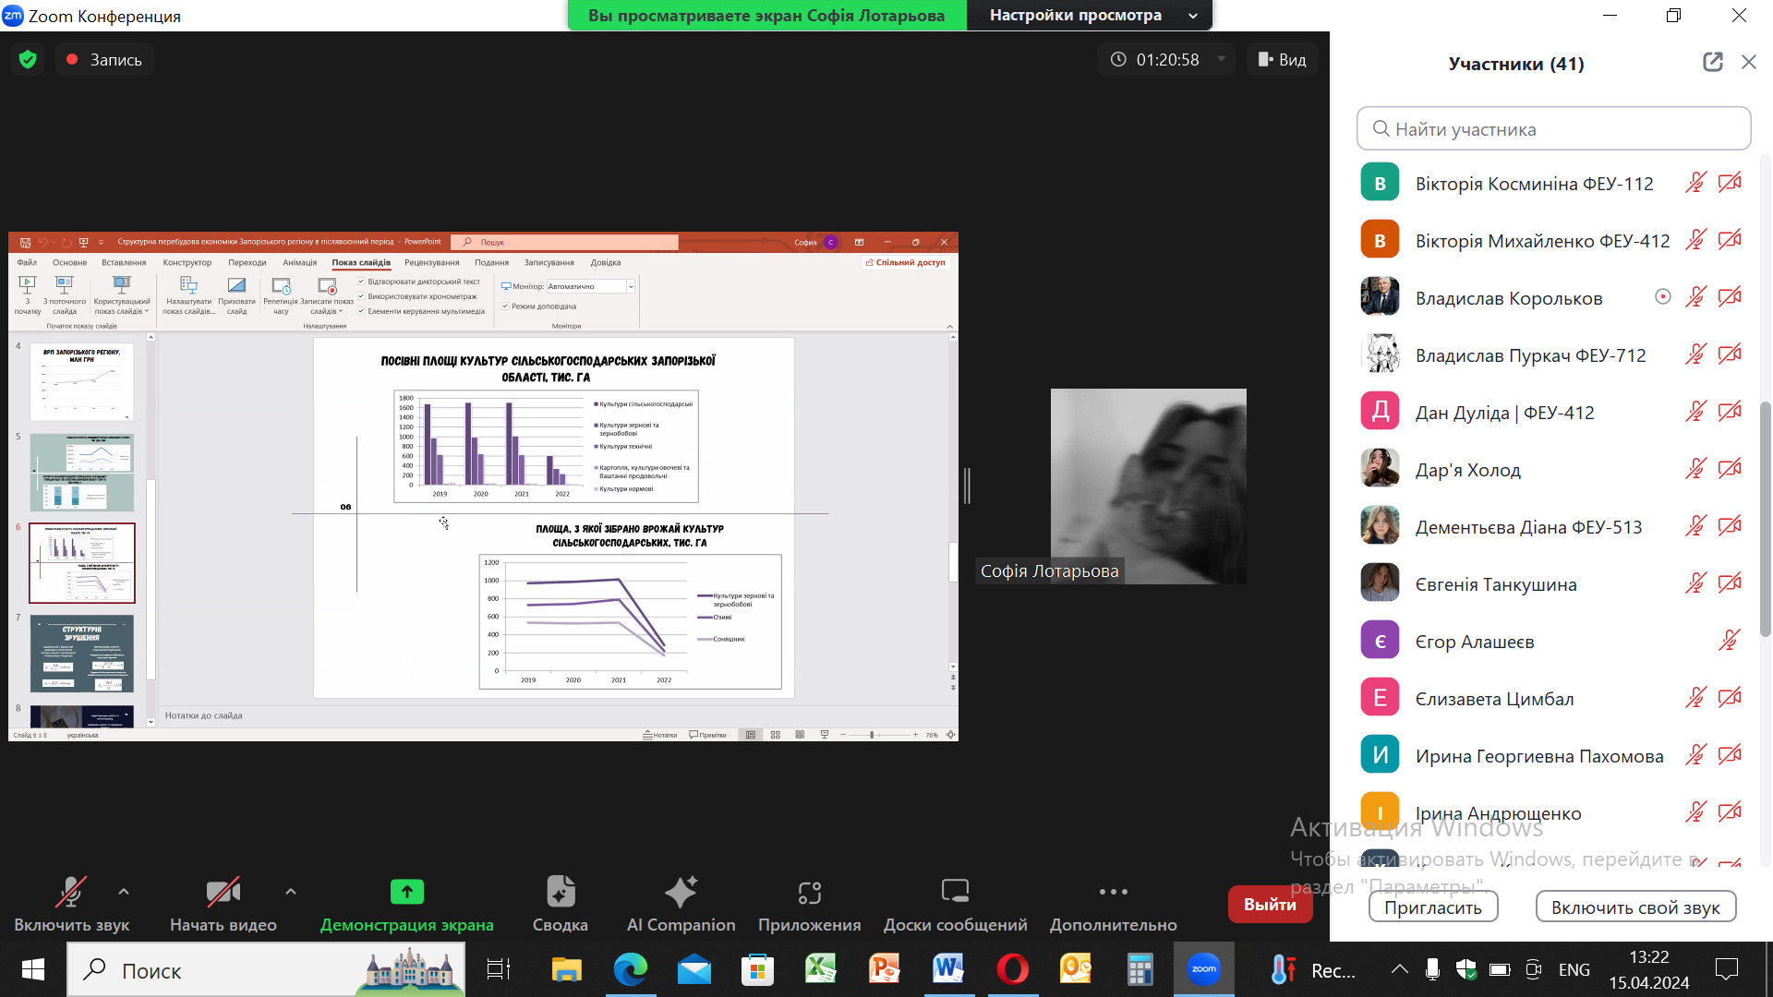Unmute microphone with Включить звук

(x=71, y=893)
